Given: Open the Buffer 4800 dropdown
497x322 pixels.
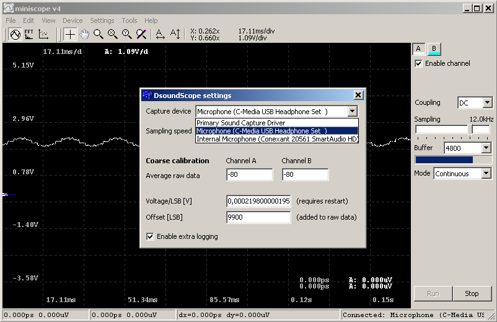Looking at the screenshot, I should tap(486, 148).
